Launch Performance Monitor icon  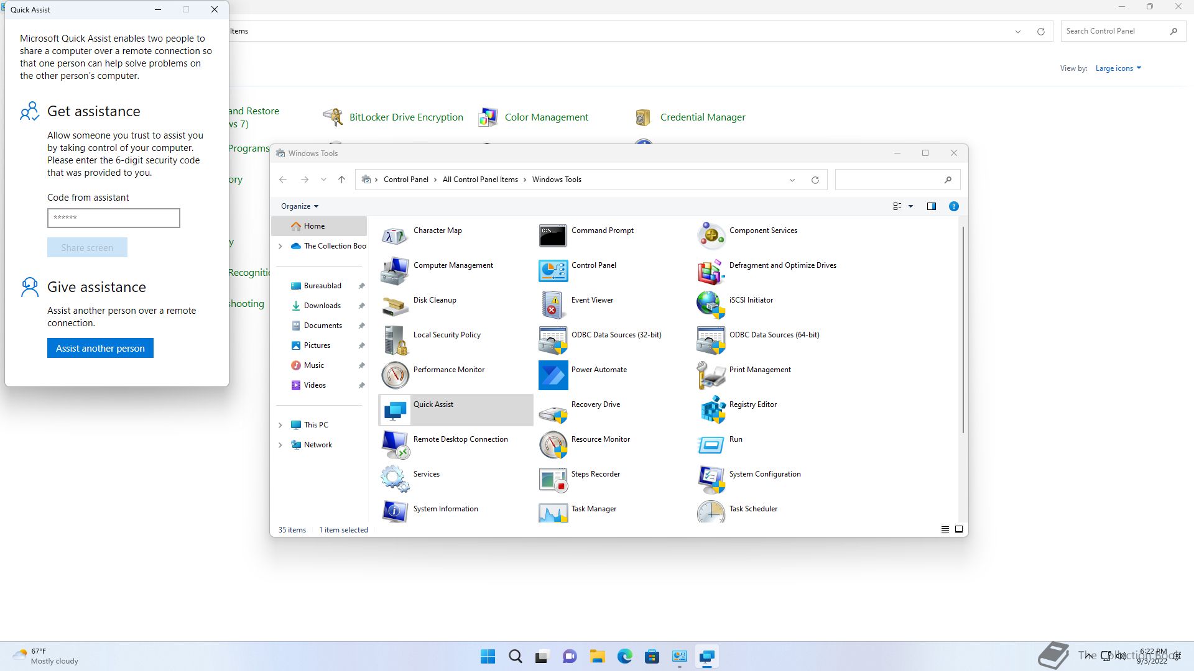(394, 375)
